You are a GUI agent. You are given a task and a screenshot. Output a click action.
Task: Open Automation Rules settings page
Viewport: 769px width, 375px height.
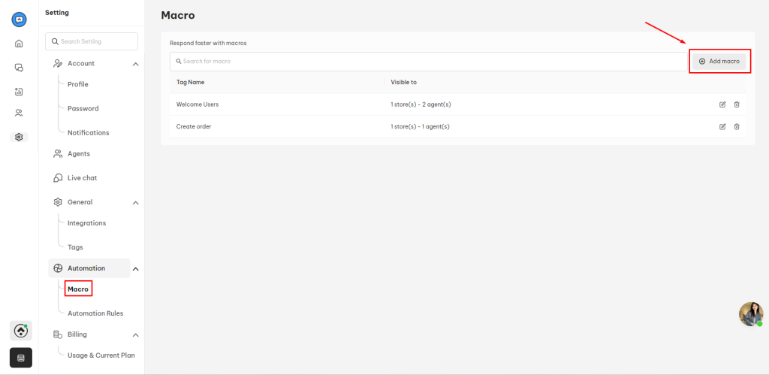coord(95,313)
